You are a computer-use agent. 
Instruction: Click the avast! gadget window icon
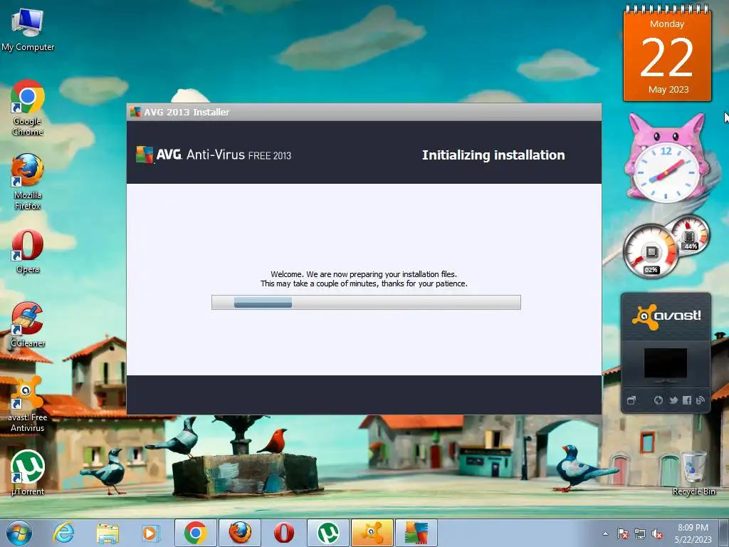point(631,400)
